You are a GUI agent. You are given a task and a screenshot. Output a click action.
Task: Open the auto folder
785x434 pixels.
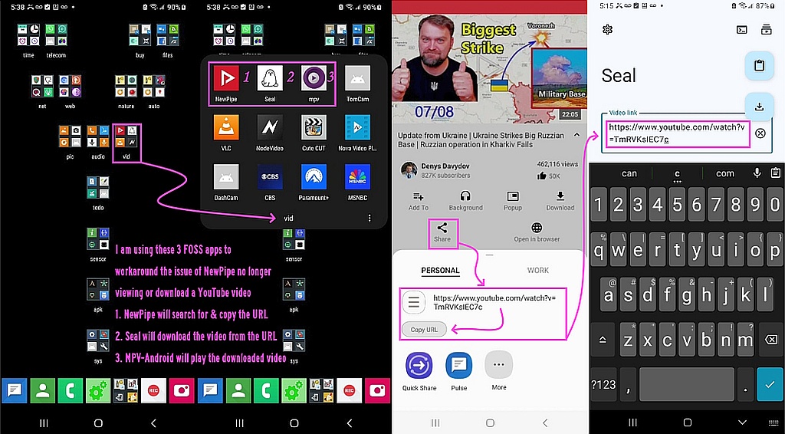point(153,86)
